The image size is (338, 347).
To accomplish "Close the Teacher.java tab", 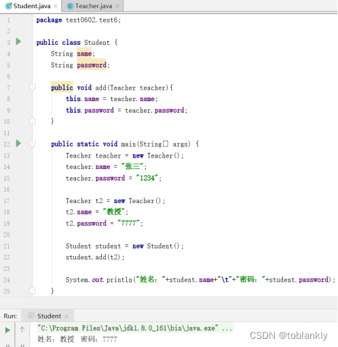I will [x=117, y=6].
